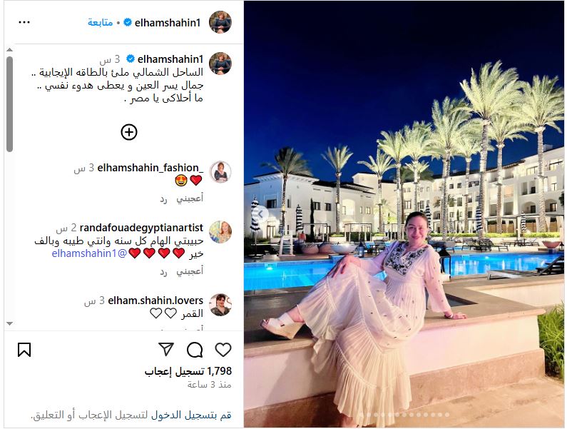The height and width of the screenshot is (429, 567).
Task: Click the share paper plane icon
Action: coord(166,349)
